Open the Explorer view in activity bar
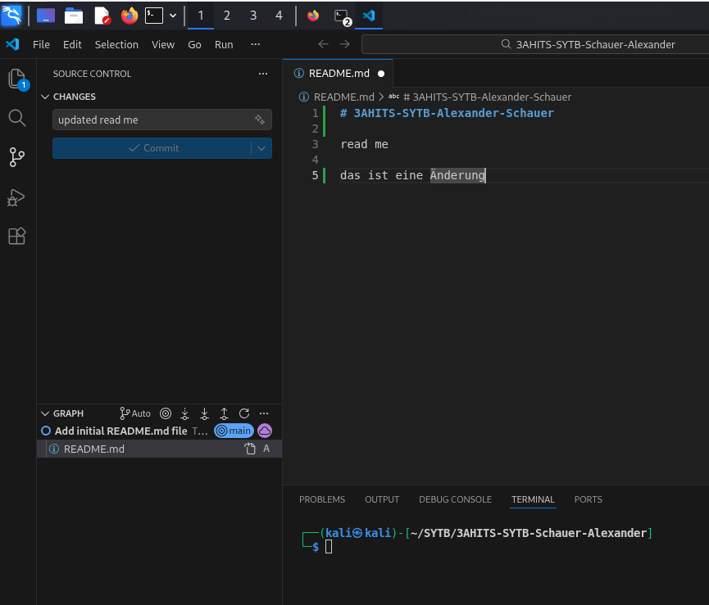709x605 pixels. (16, 79)
